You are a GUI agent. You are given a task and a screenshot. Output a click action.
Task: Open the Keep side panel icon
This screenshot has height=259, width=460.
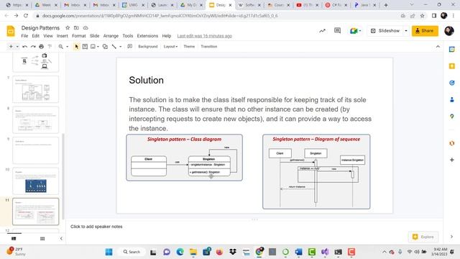452,66
